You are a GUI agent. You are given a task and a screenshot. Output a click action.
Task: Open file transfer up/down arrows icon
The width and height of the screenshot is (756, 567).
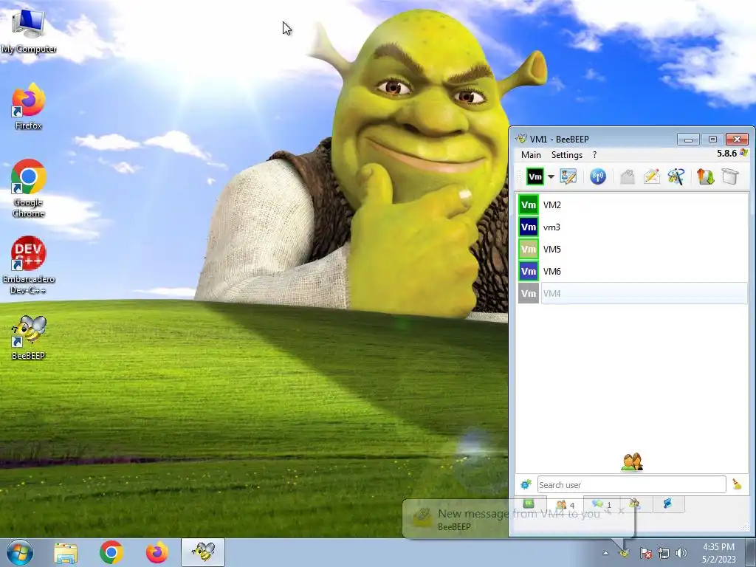tap(705, 176)
